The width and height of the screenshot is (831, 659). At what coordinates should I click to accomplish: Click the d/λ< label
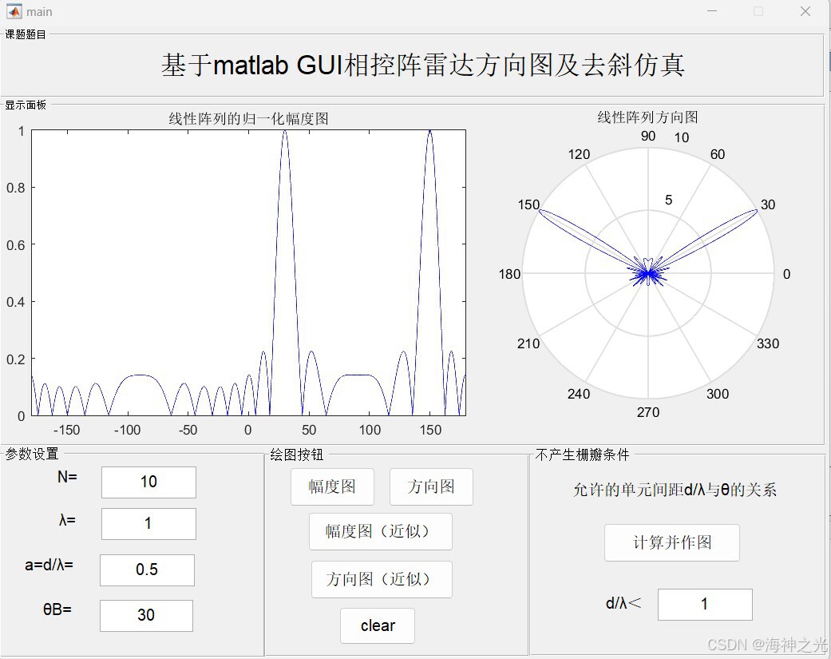pyautogui.click(x=623, y=603)
